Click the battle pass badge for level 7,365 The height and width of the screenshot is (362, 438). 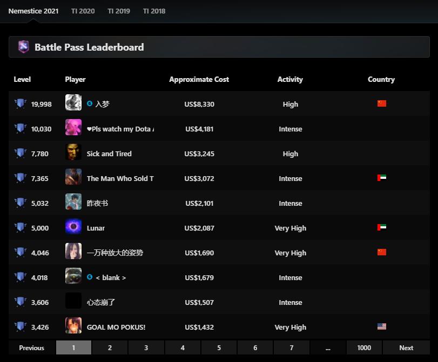[x=21, y=178]
